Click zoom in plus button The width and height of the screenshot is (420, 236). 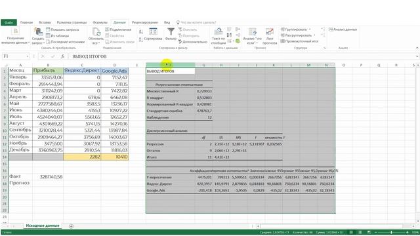point(407,232)
